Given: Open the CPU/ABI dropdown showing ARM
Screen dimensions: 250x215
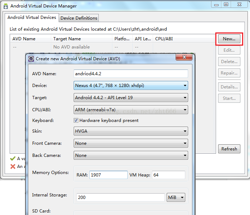Looking at the screenshot, I should [131, 110].
